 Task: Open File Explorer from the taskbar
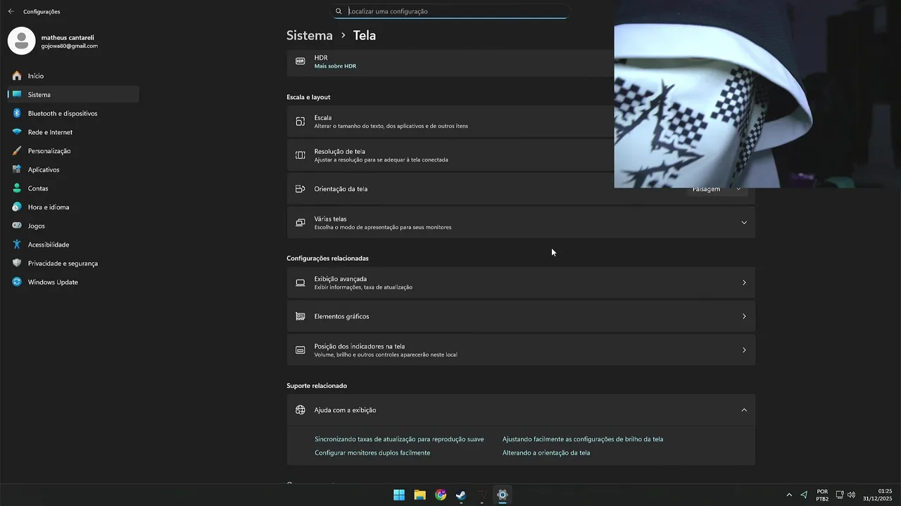click(420, 495)
